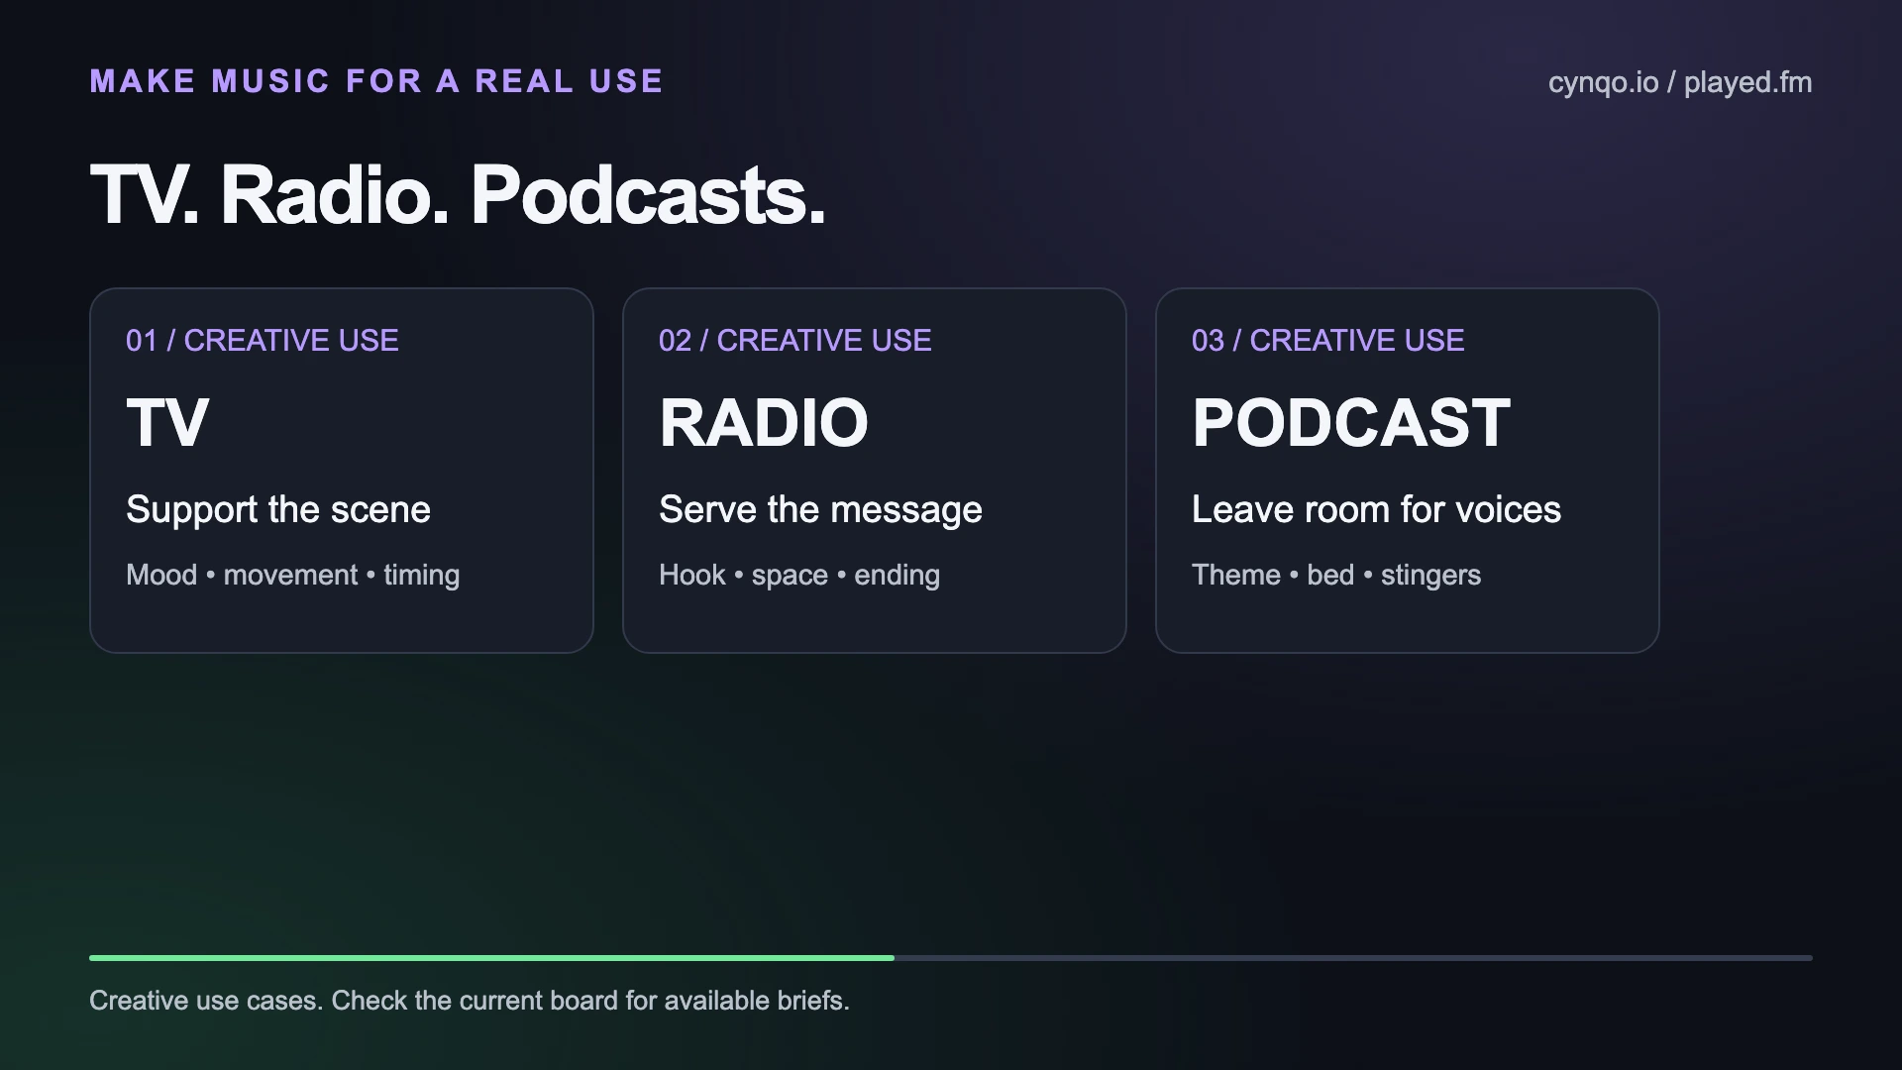
Task: Click 'Support the scene' subtitle
Action: pyautogui.click(x=278, y=509)
